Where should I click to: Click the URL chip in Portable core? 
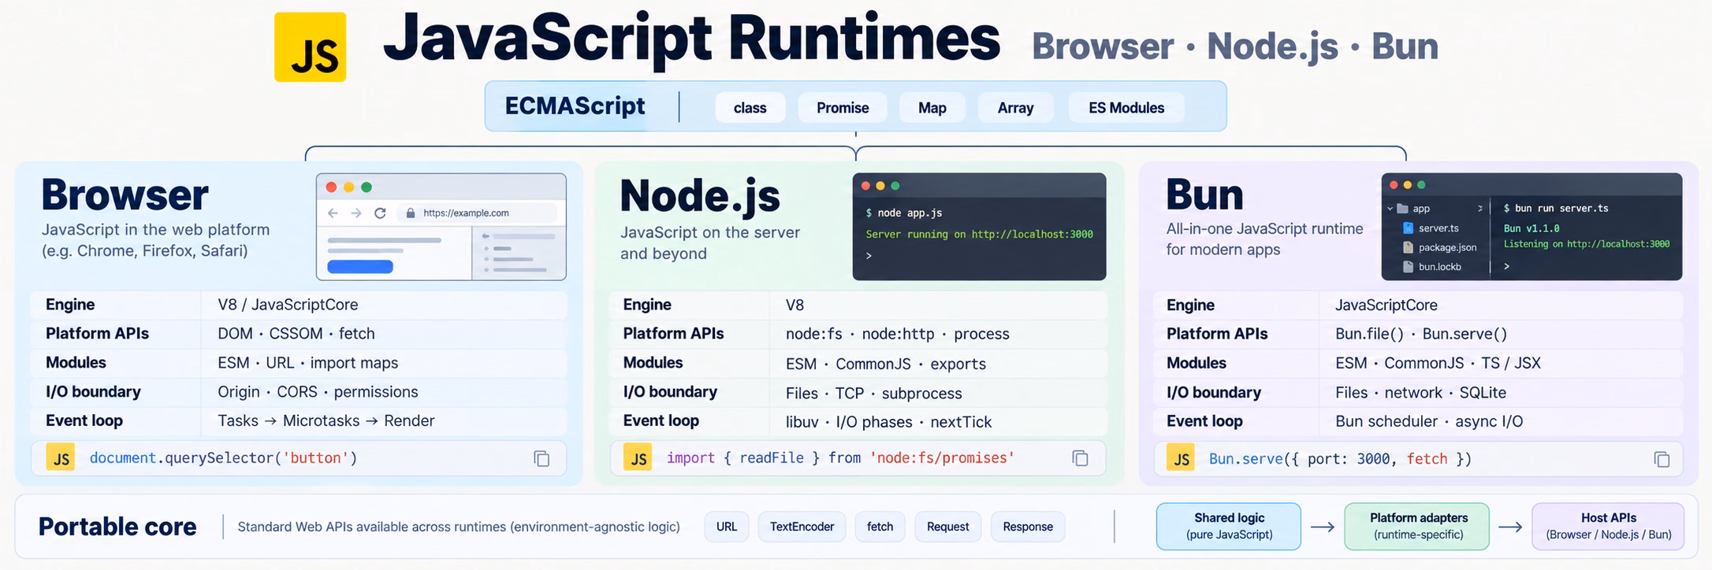click(x=727, y=527)
